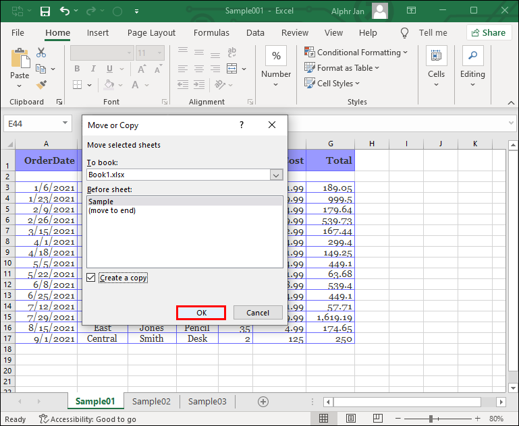Select "(move to end)" in Before sheet list

[x=112, y=210]
